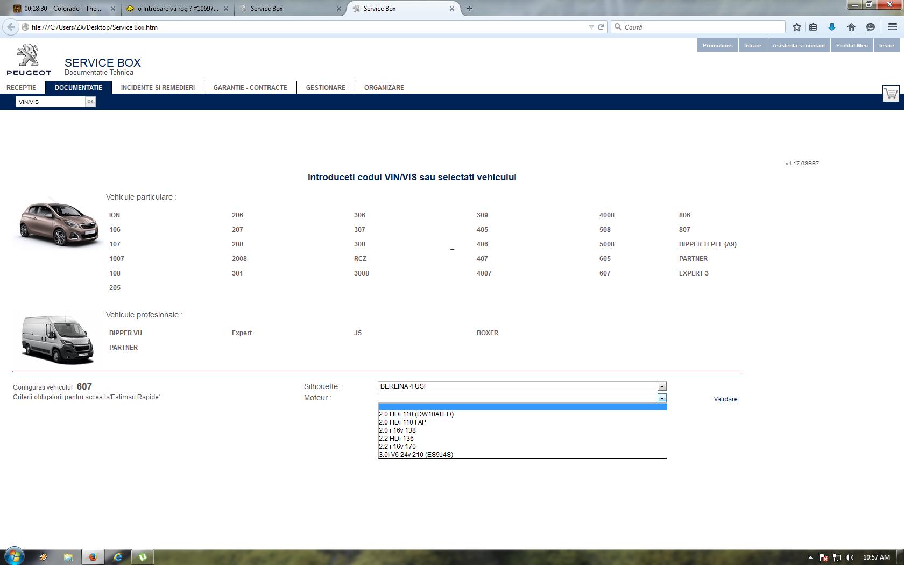Select BIPPER VU professional vehicle
This screenshot has width=904, height=565.
coord(125,333)
